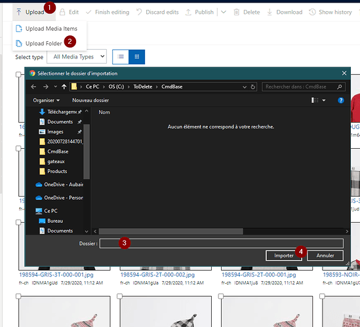Screen dimensions: 360x327
Task: Select Bureau under Ce PC
Action: pos(51,221)
